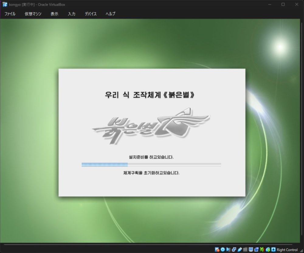Screen dimensions: 304x253
Task: Click the display monitor status icon
Action: pyautogui.click(x=251, y=250)
